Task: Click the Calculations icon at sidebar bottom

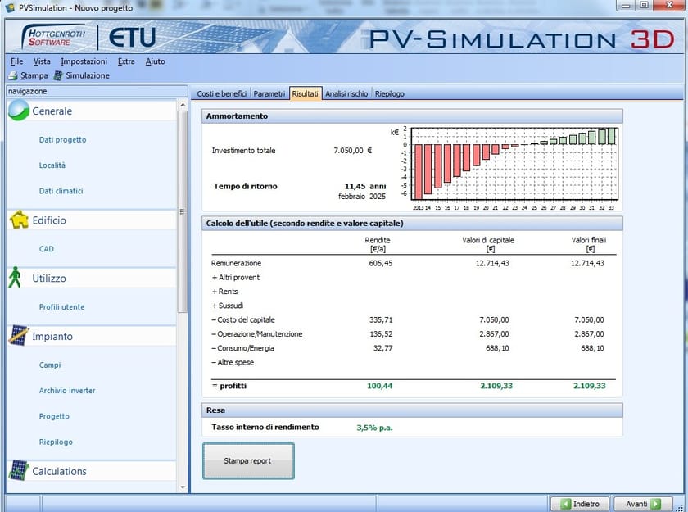Action: click(x=19, y=471)
